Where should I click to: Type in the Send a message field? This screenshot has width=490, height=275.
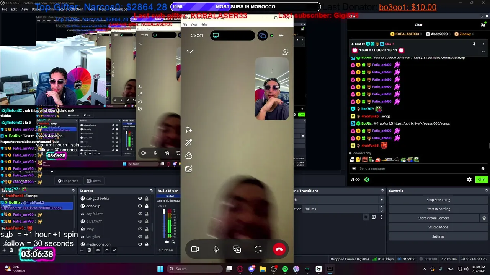[x=418, y=168]
